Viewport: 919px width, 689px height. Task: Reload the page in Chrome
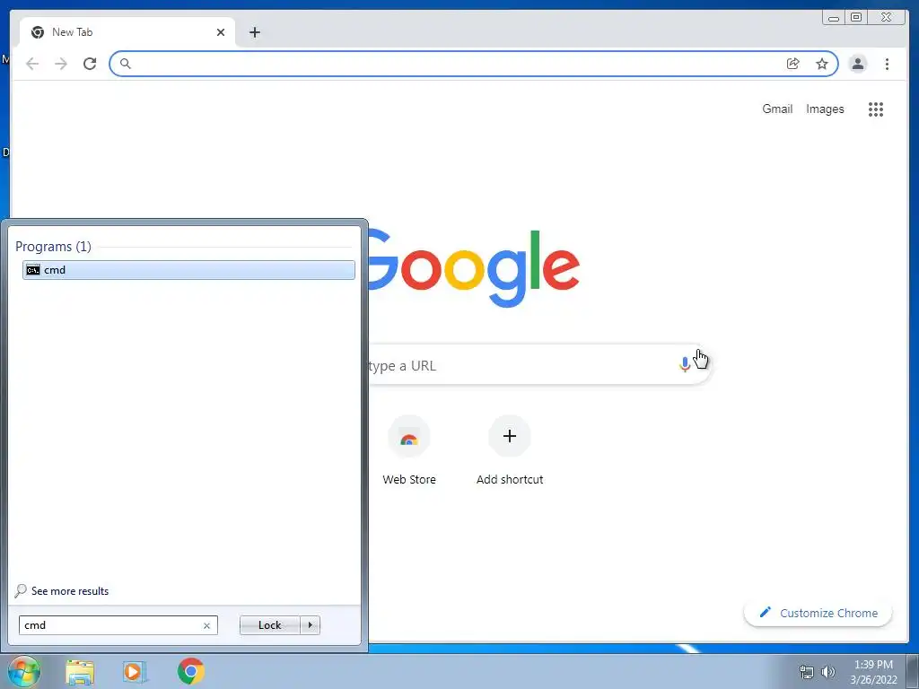(90, 64)
